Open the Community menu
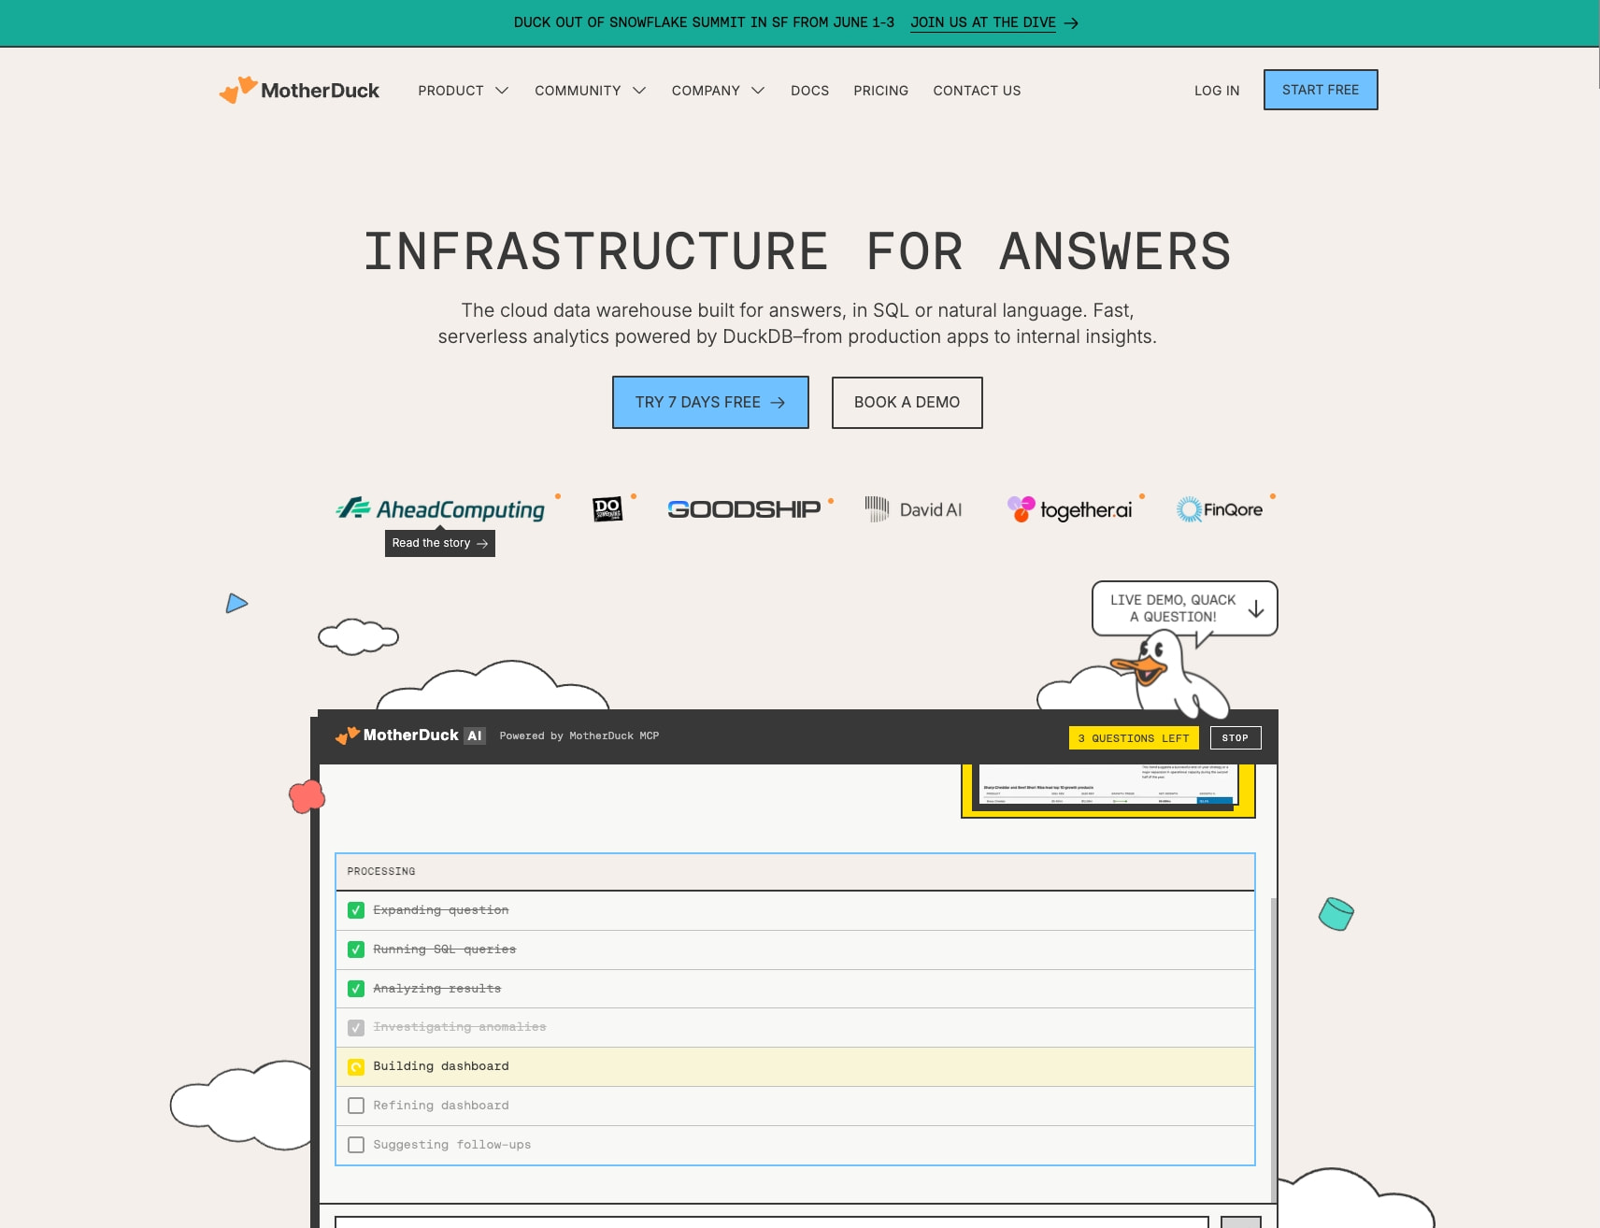Image resolution: width=1600 pixels, height=1228 pixels. click(x=590, y=91)
